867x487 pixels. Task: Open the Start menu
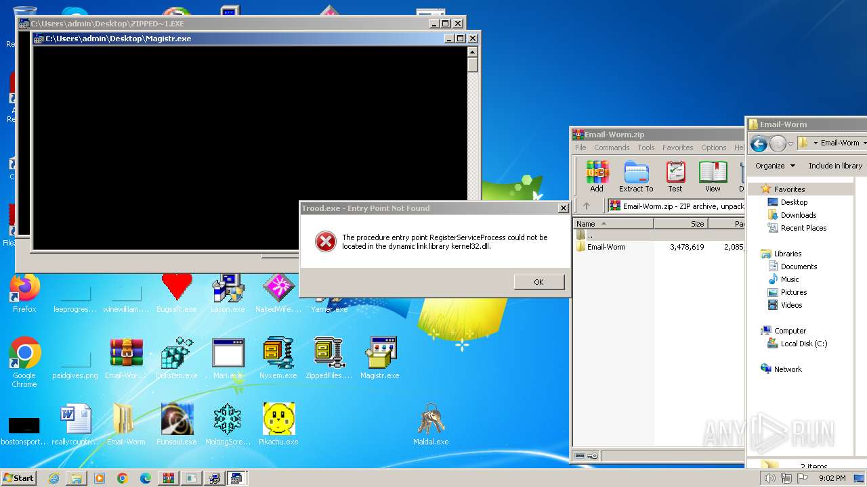pos(18,478)
